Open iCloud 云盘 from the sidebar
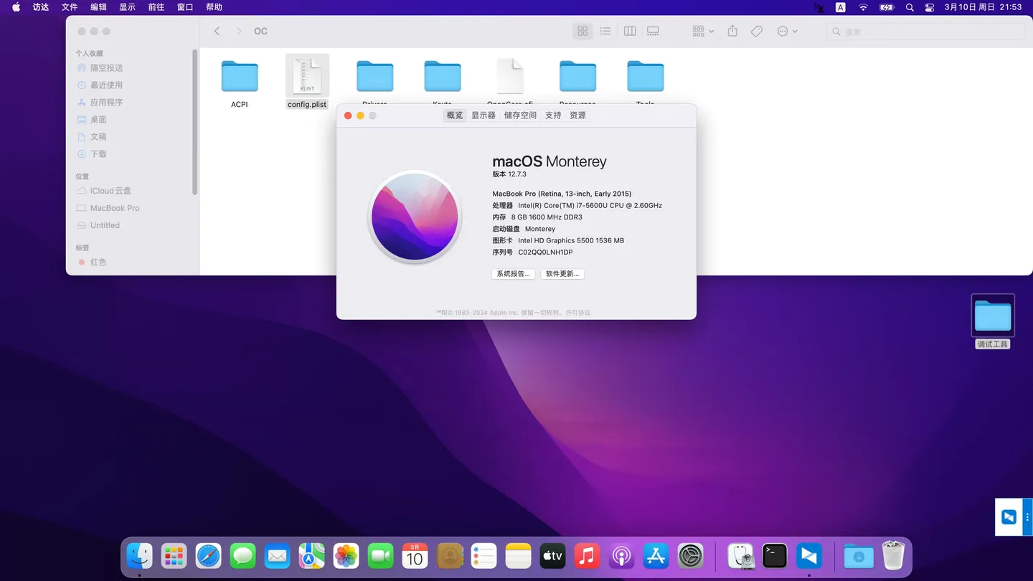 106,191
